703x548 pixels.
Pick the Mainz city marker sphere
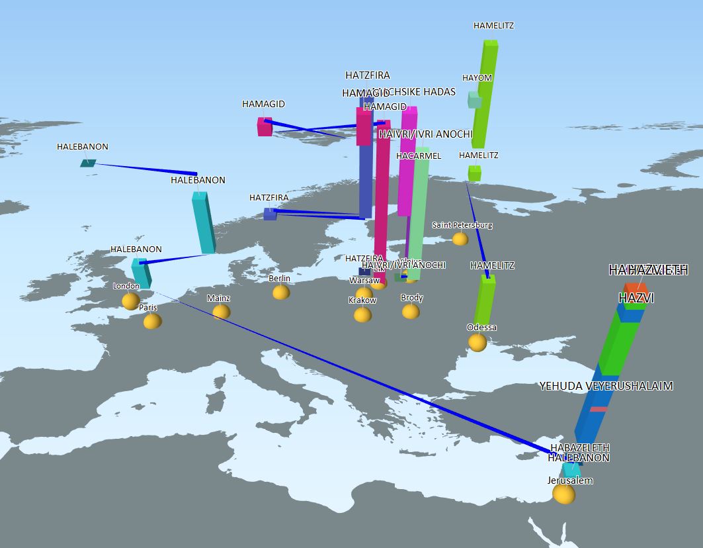click(221, 312)
